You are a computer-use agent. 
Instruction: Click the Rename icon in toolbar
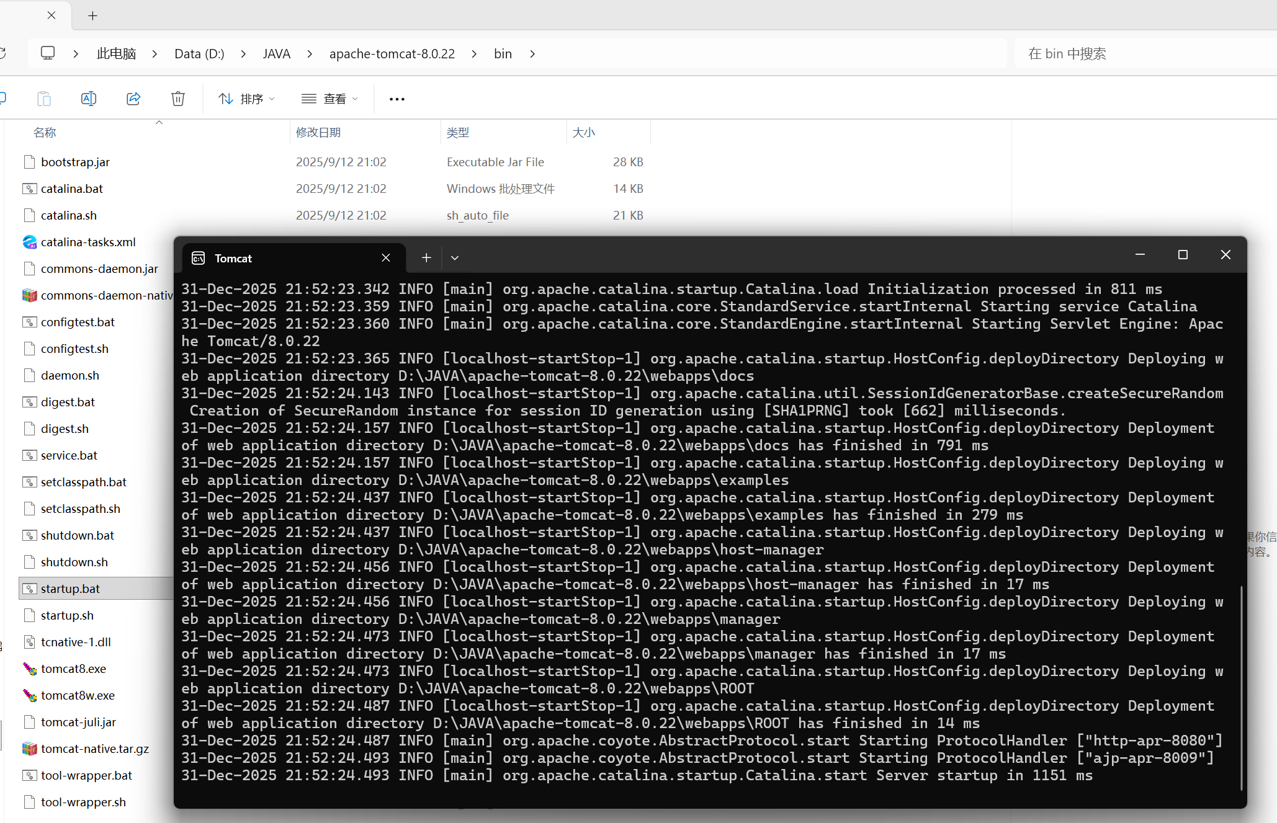tap(89, 99)
